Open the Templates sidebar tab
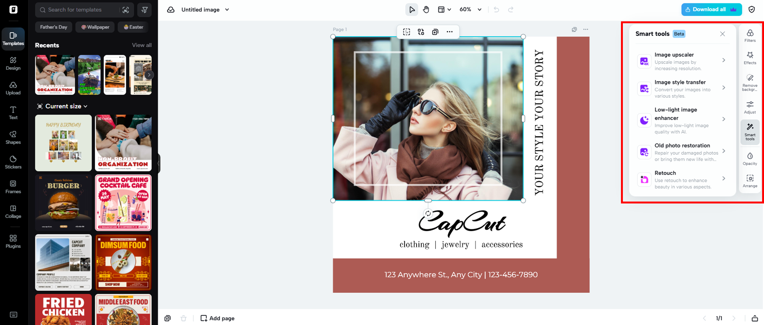The width and height of the screenshot is (764, 325). point(13,38)
